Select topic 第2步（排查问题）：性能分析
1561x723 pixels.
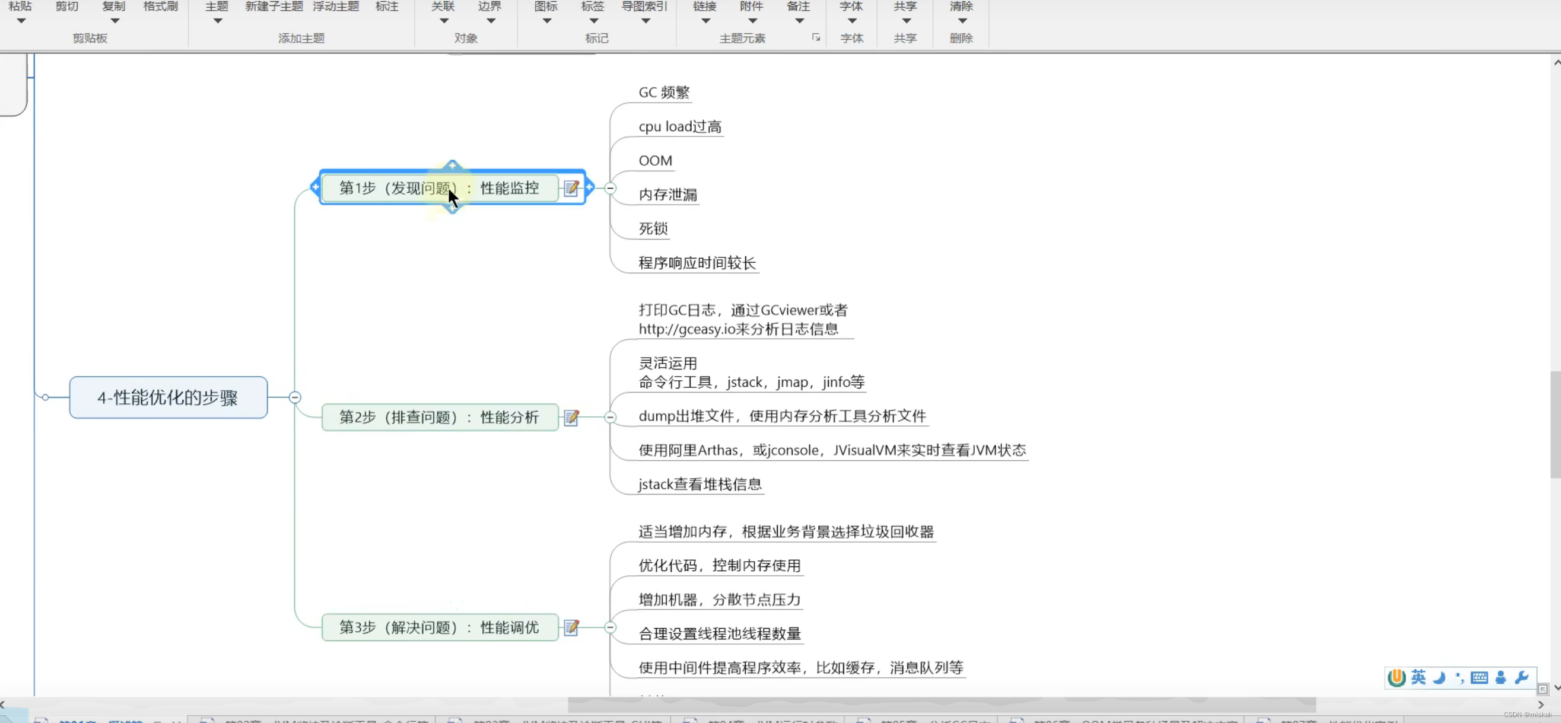(x=439, y=417)
